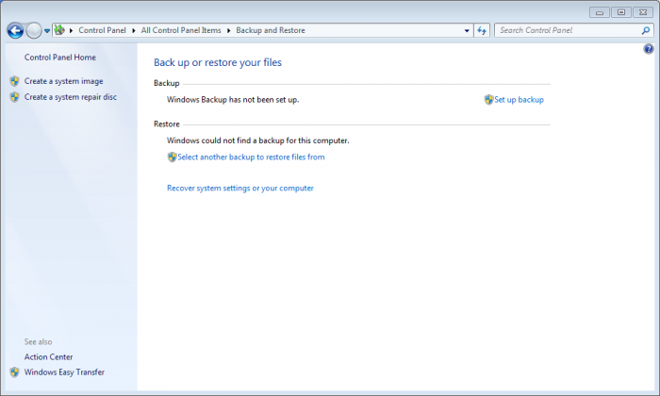Select All Control Panel Items breadcrumb
This screenshot has width=660, height=396.
point(181,30)
